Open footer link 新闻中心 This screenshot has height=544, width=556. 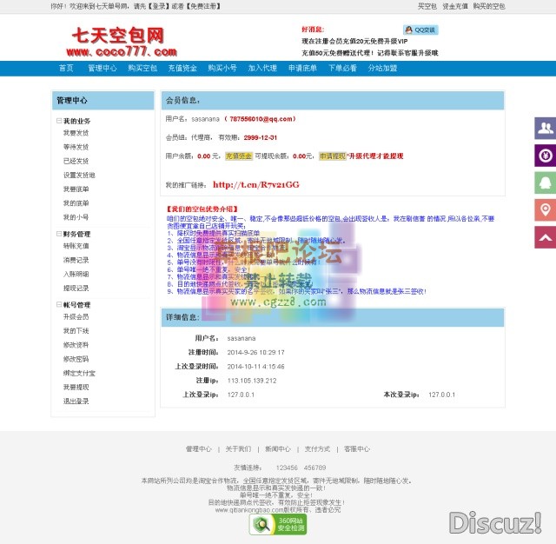(x=278, y=449)
